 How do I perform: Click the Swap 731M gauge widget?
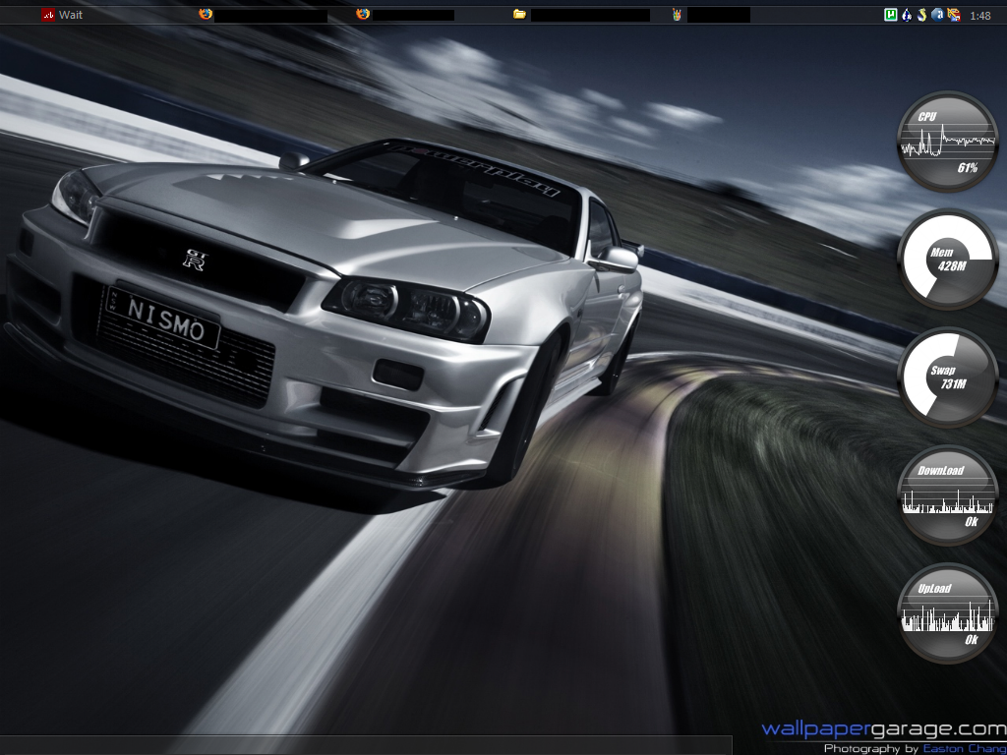(947, 377)
